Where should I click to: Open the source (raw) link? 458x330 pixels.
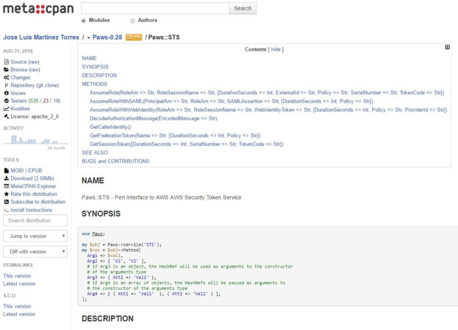click(34, 62)
